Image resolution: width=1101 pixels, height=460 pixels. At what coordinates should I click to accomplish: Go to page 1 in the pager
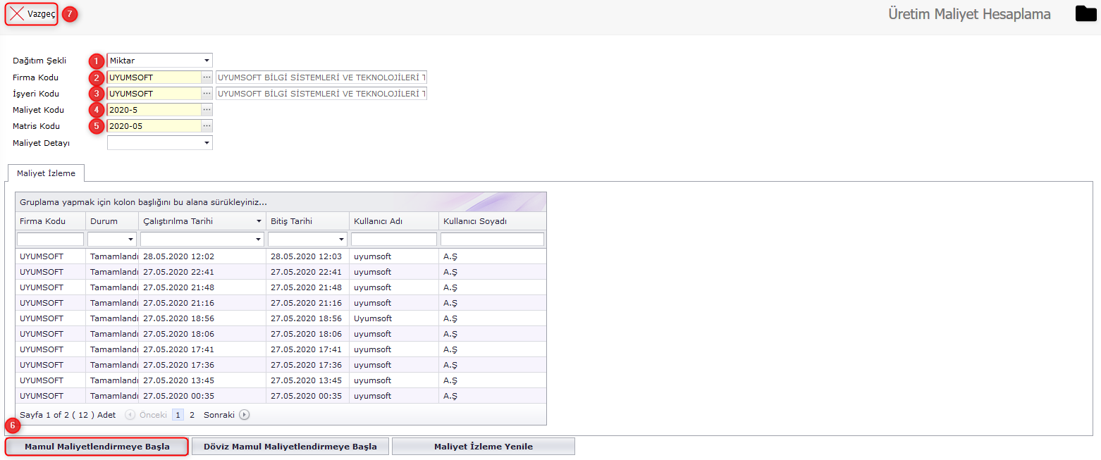pos(178,415)
